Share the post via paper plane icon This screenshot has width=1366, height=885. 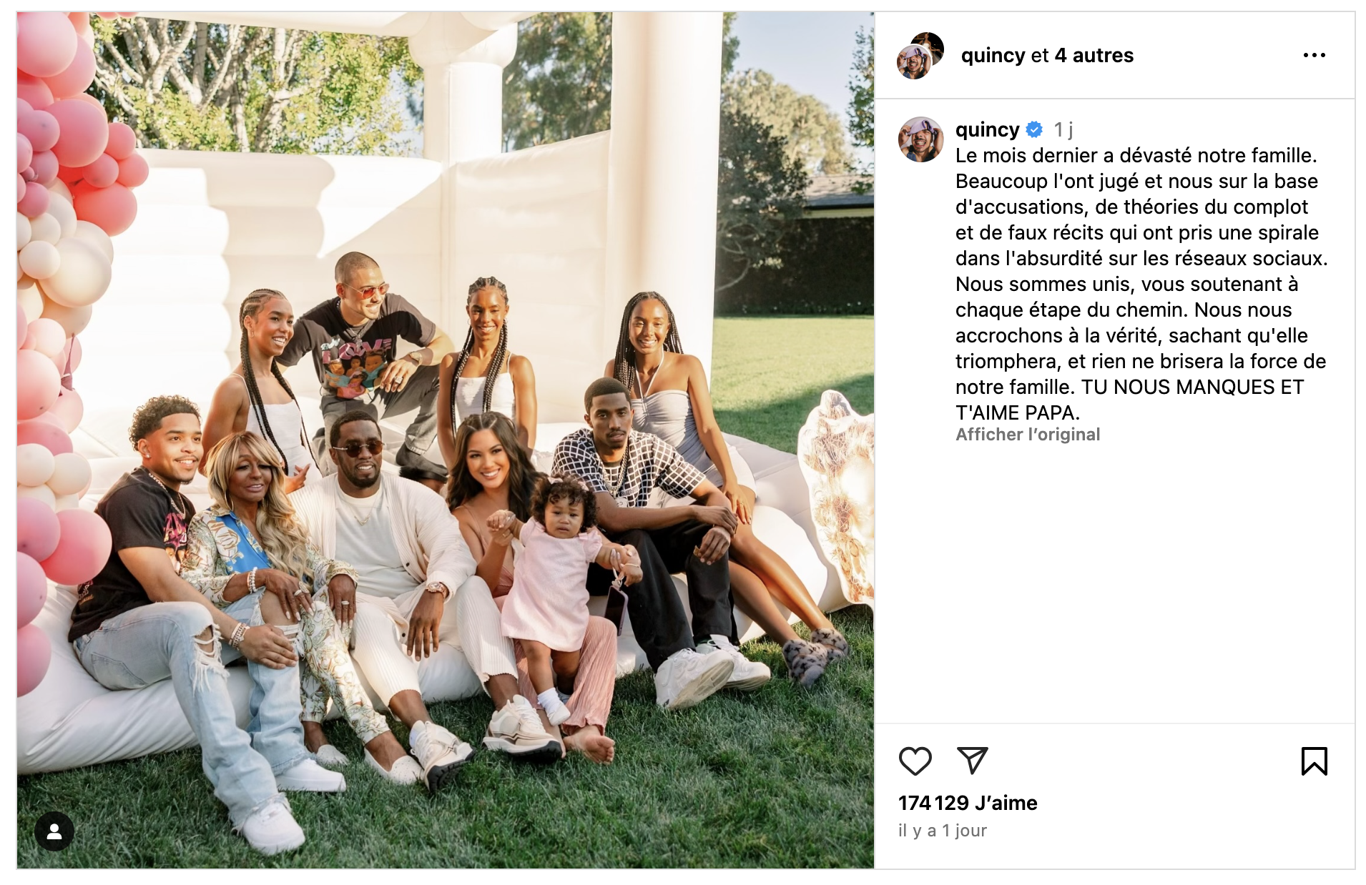tap(972, 761)
